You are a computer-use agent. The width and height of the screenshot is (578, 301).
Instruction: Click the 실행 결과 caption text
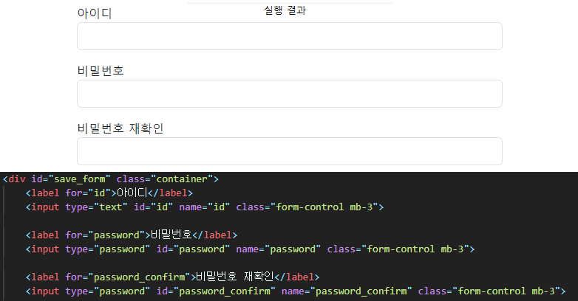(x=285, y=10)
